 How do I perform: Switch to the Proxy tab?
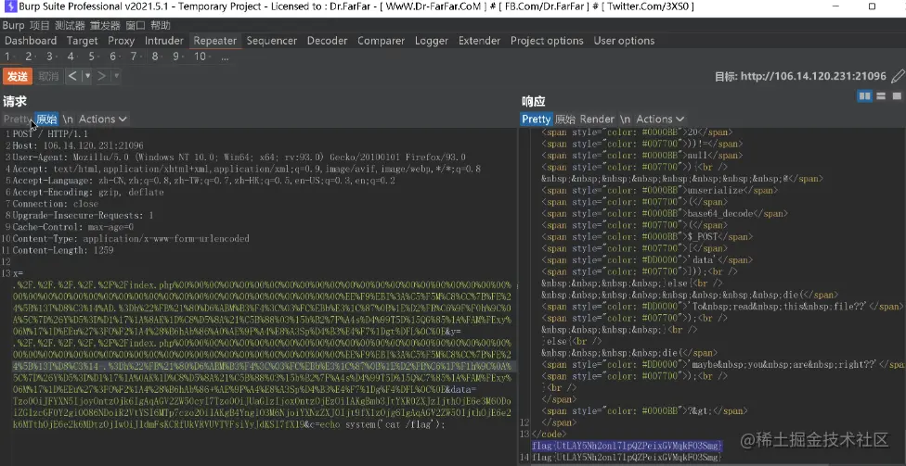point(122,41)
